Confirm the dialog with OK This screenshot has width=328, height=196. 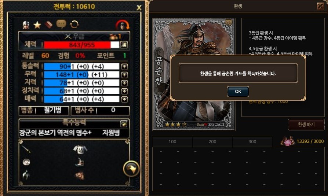[x=238, y=92]
